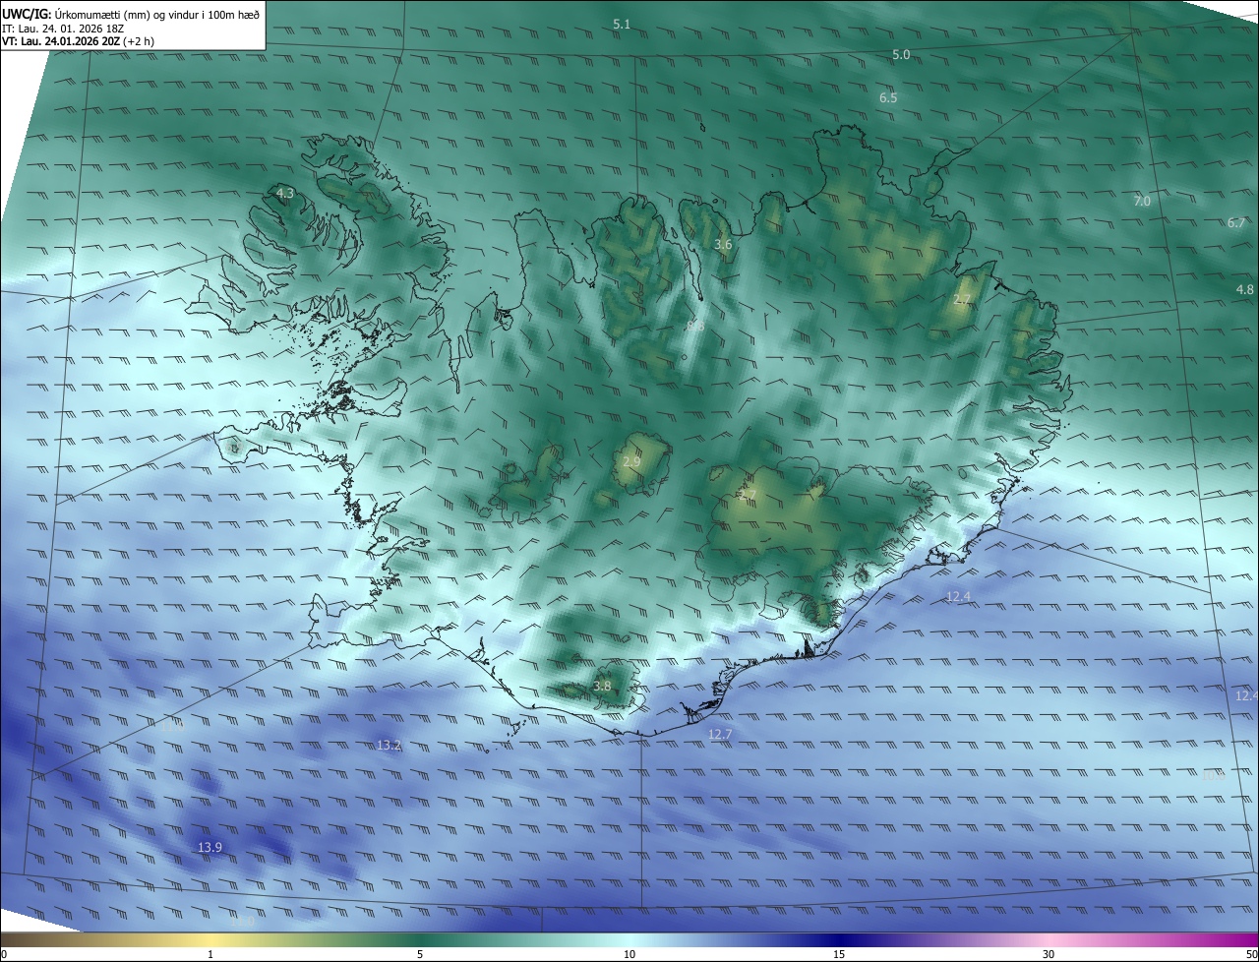
Task: Click the 2.7 value label
Action: pos(962,299)
